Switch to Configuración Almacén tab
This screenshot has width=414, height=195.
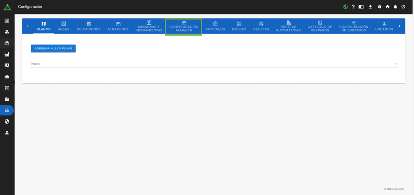pos(183,26)
